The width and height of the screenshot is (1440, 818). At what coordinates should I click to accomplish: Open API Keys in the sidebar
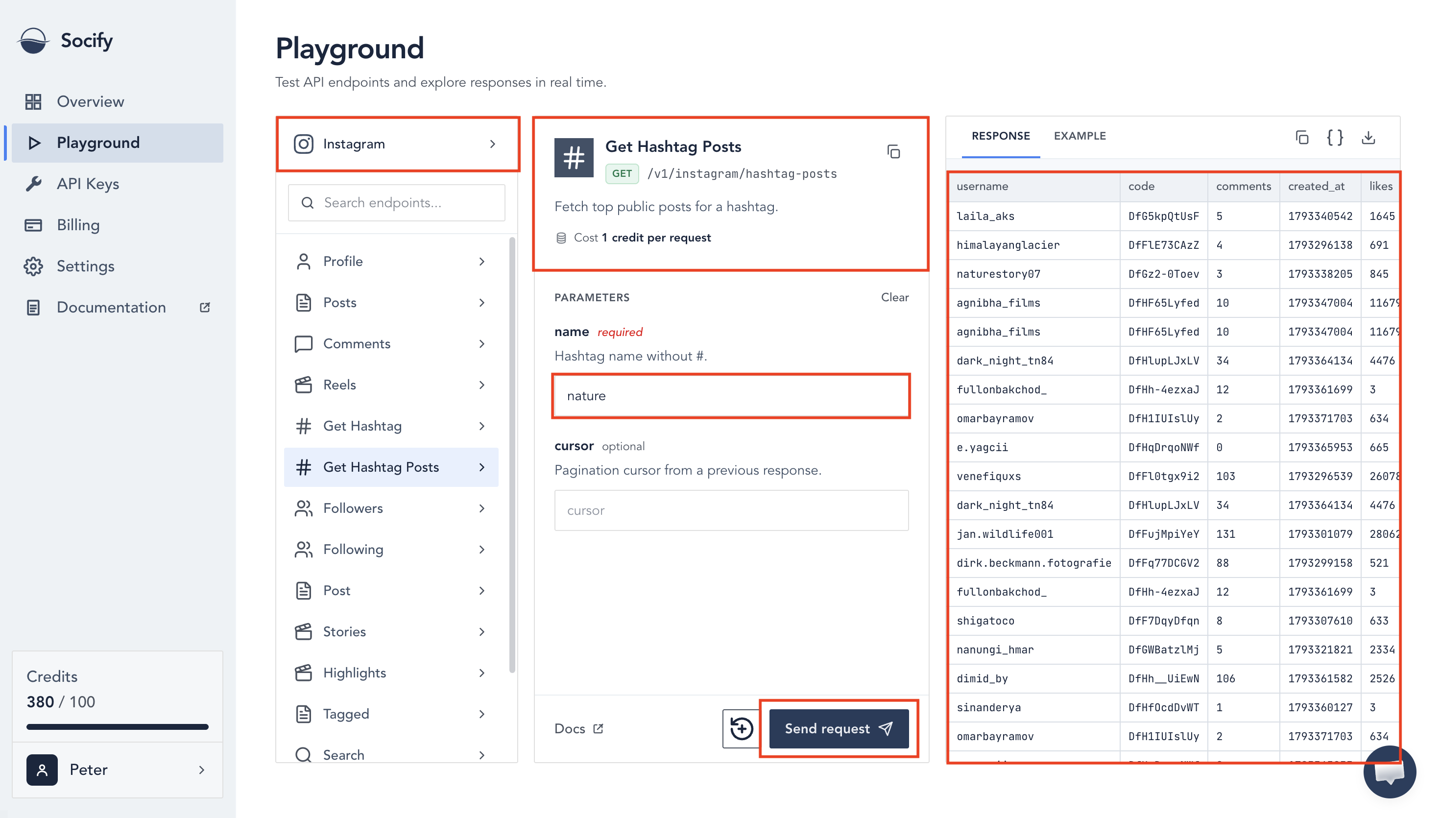point(118,184)
